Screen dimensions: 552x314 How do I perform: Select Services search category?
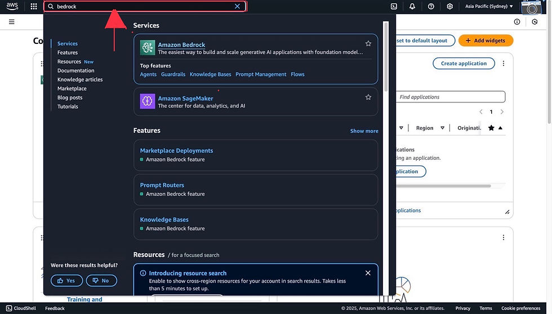68,43
